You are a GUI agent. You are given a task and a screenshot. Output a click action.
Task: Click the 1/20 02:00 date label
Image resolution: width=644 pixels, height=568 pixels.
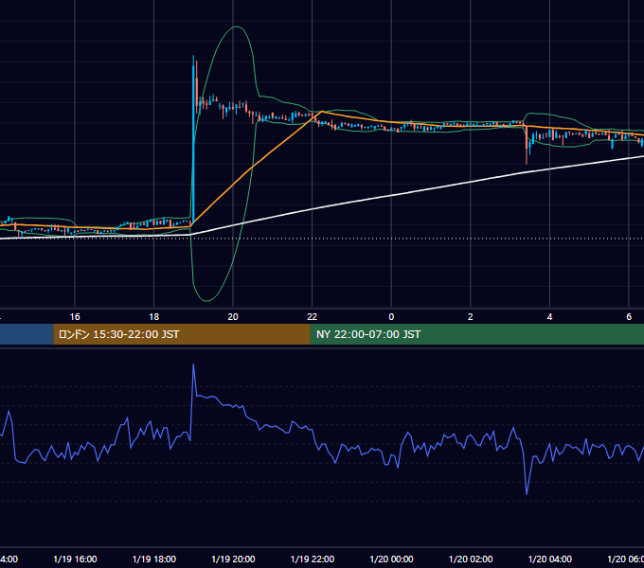coord(471,559)
